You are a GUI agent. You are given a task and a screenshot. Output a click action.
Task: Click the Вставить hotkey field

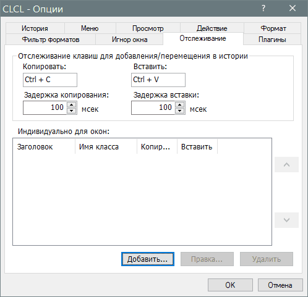point(158,80)
